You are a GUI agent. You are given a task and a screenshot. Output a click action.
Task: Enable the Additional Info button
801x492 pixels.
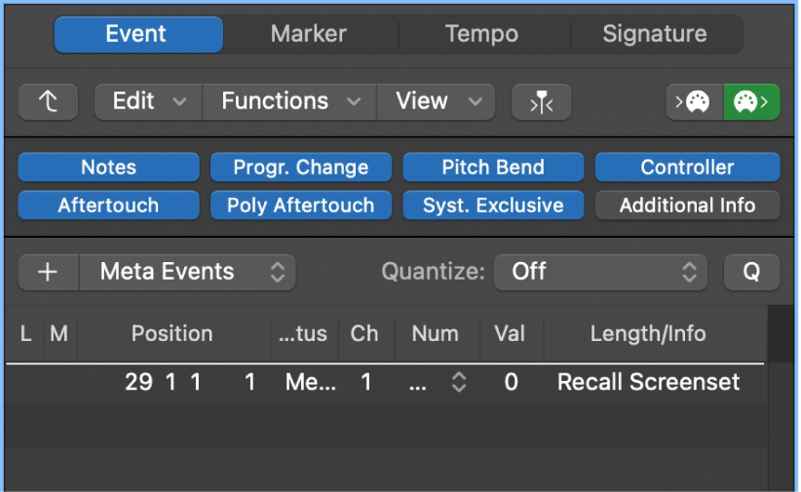(x=688, y=206)
